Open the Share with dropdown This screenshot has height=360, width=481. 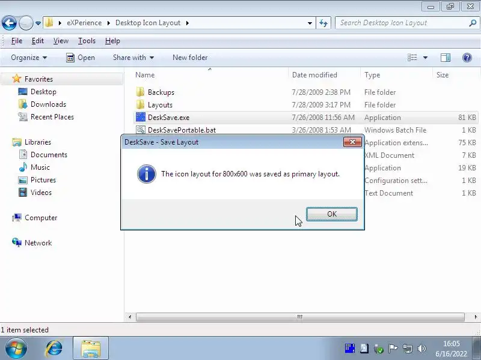[133, 58]
